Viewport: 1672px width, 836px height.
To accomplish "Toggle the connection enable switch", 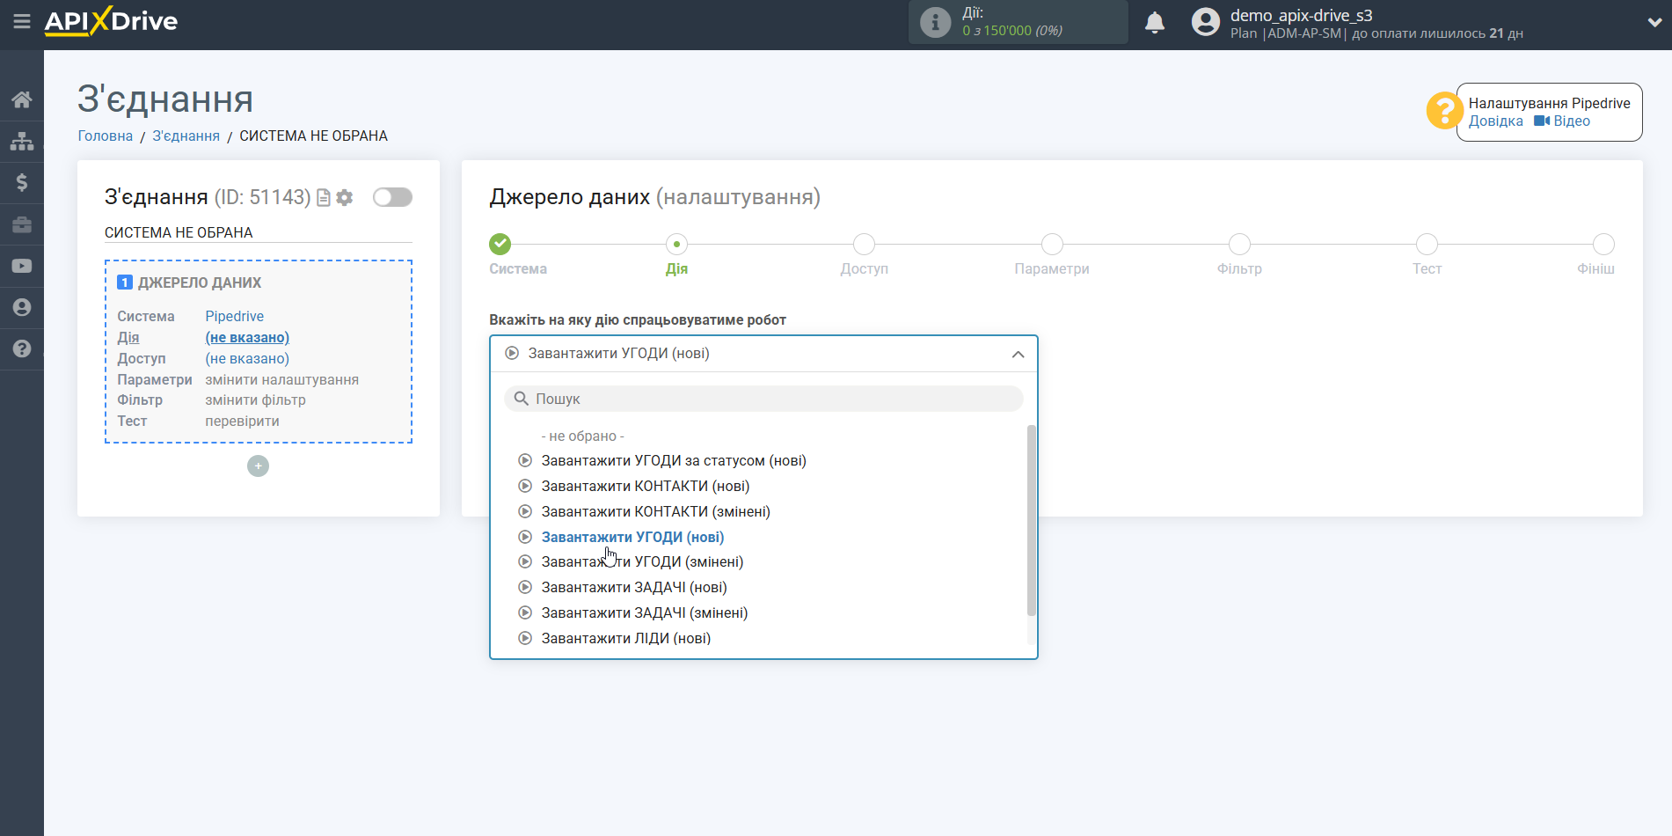I will click(392, 197).
